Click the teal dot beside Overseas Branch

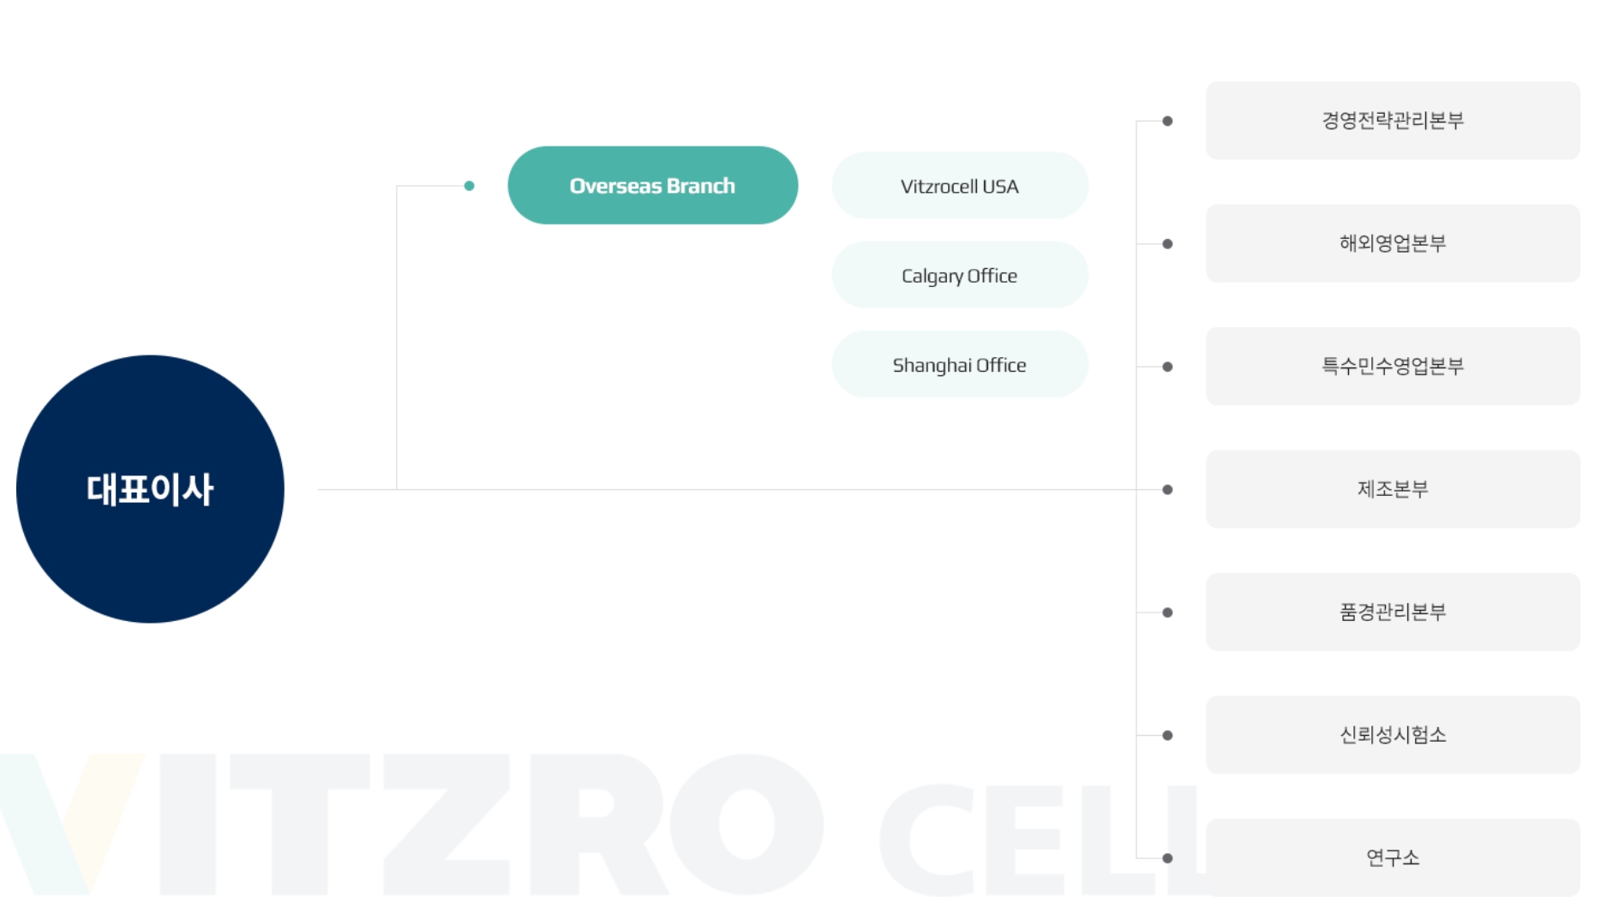point(469,186)
